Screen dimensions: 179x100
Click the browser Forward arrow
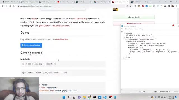(x=6, y=6)
